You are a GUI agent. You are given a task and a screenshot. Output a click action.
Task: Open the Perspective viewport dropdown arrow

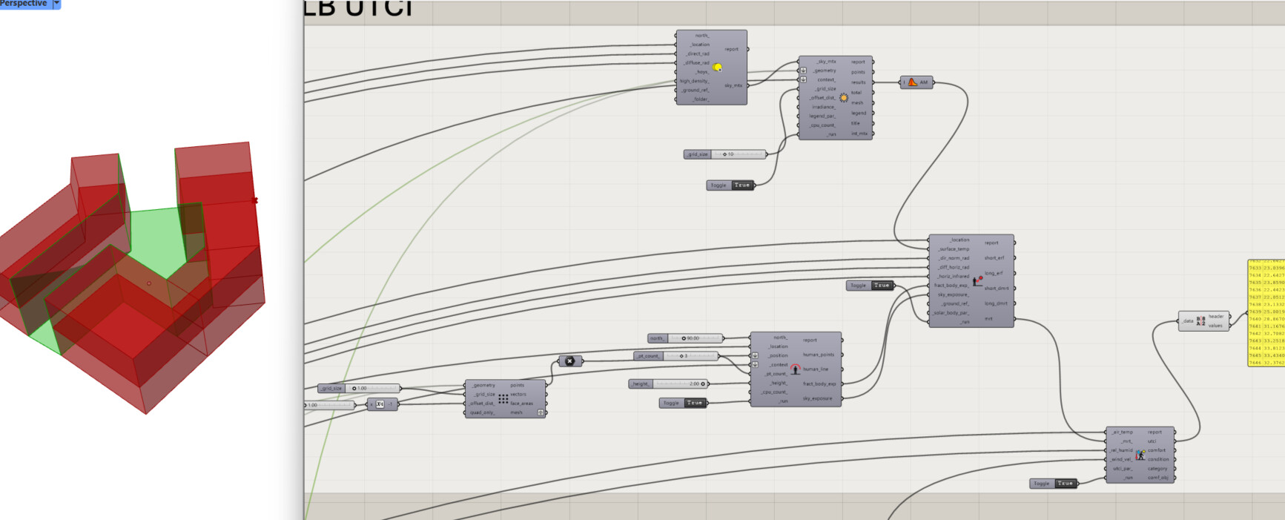click(x=56, y=4)
